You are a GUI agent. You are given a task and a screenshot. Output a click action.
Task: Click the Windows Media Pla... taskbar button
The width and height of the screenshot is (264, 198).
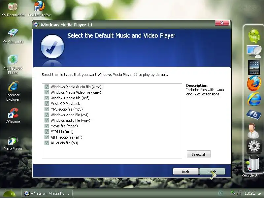(47, 193)
